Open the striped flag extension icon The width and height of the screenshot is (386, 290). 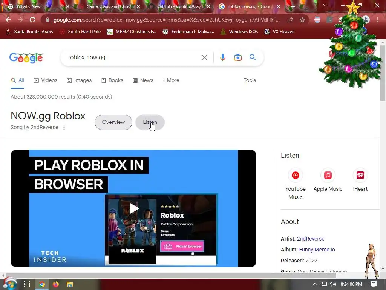pyautogui.click(x=317, y=20)
